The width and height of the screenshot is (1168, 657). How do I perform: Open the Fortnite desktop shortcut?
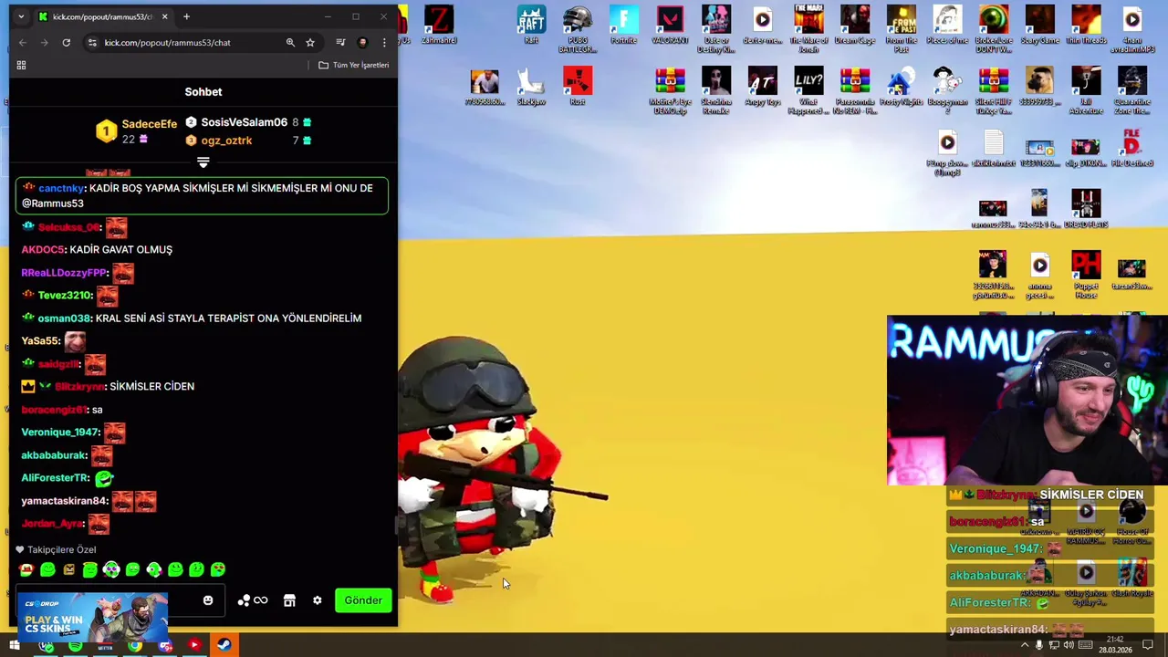click(x=623, y=25)
